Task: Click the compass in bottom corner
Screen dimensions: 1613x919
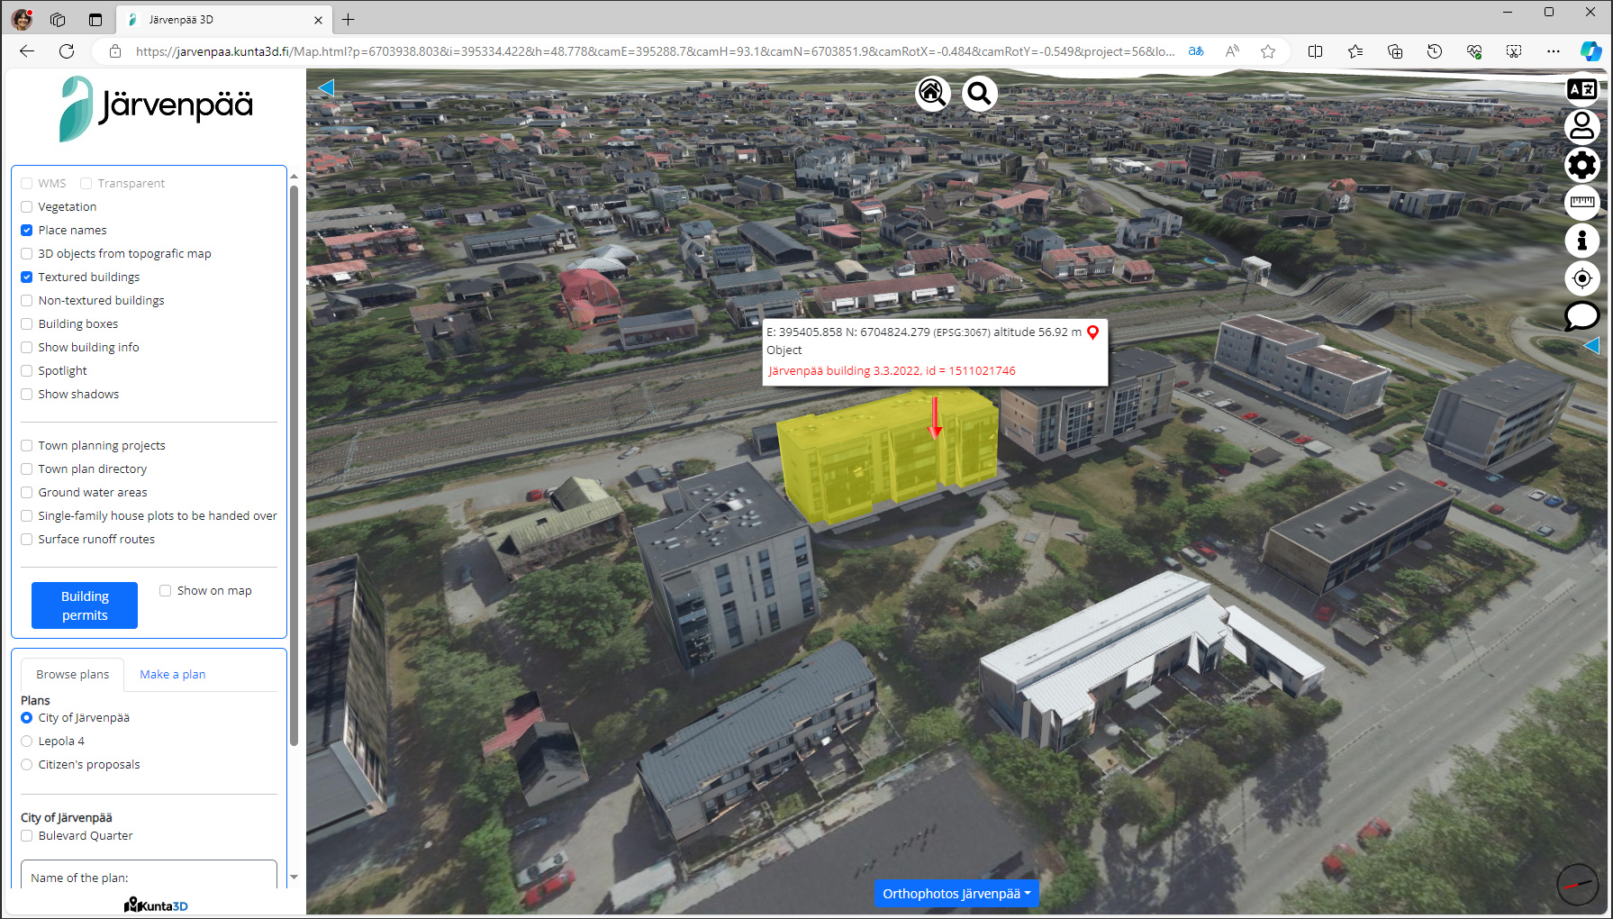Action: [x=1578, y=885]
